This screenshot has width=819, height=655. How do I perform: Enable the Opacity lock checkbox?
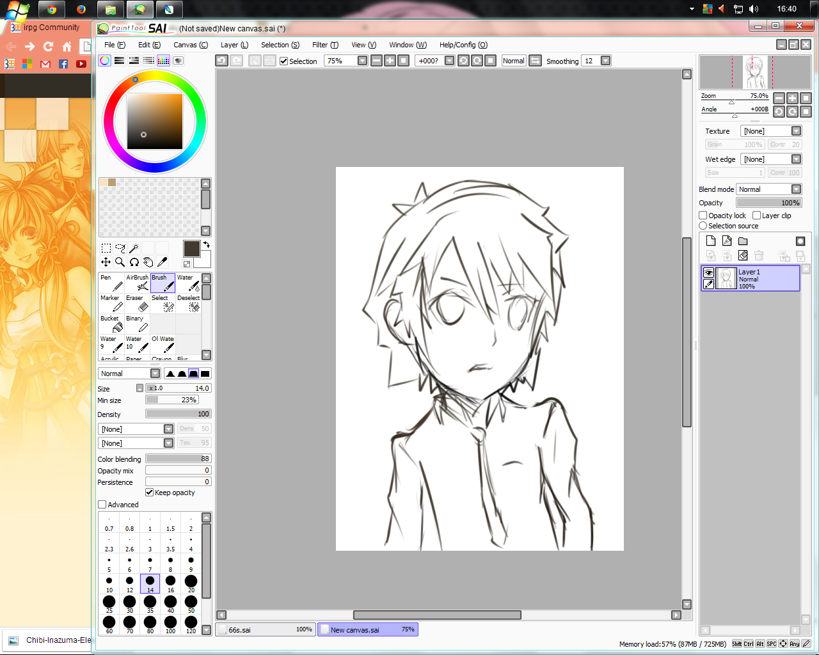703,216
